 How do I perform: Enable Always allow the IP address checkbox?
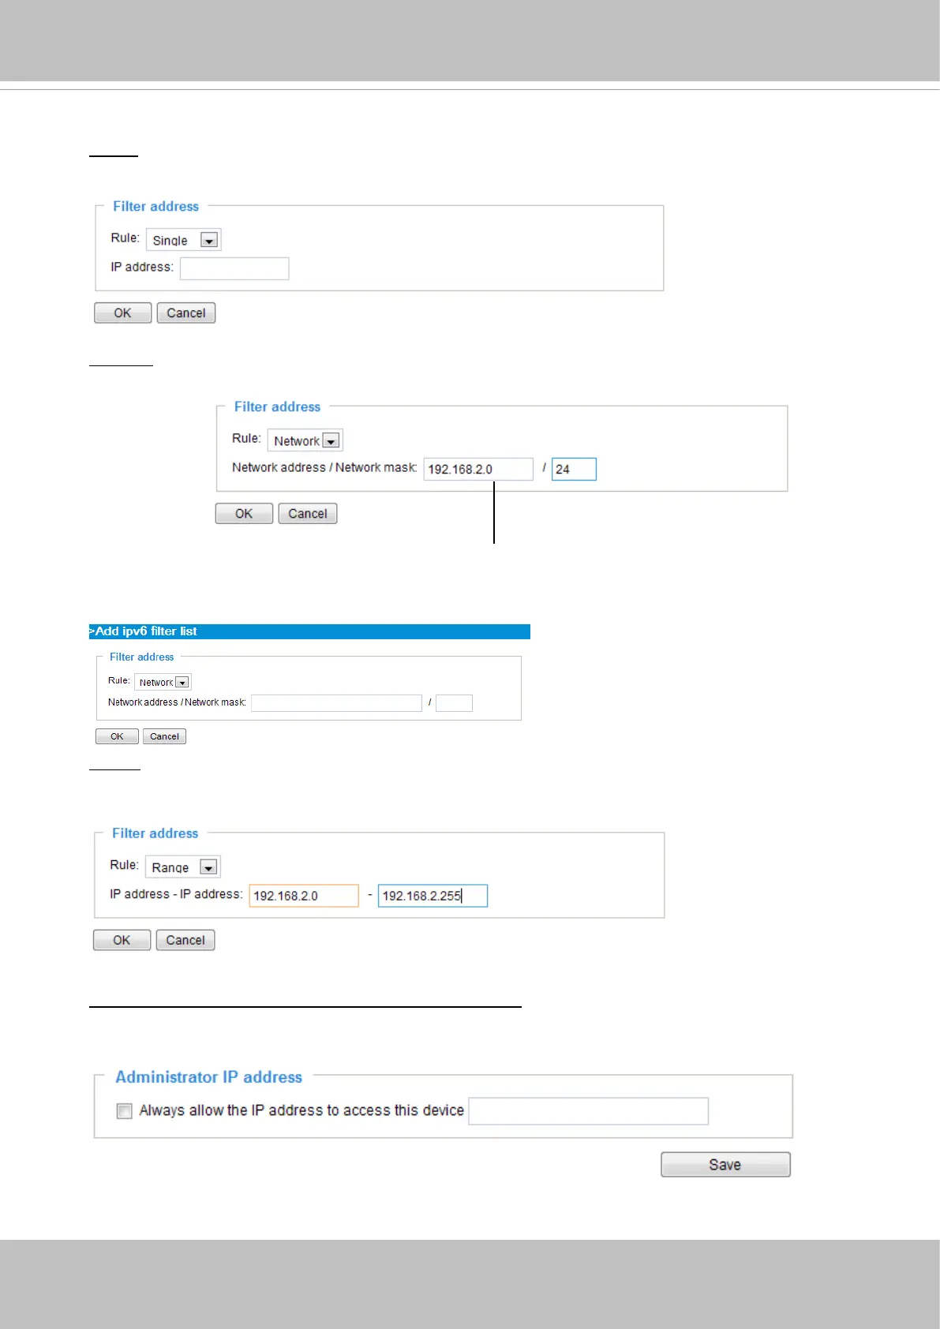coord(125,1111)
